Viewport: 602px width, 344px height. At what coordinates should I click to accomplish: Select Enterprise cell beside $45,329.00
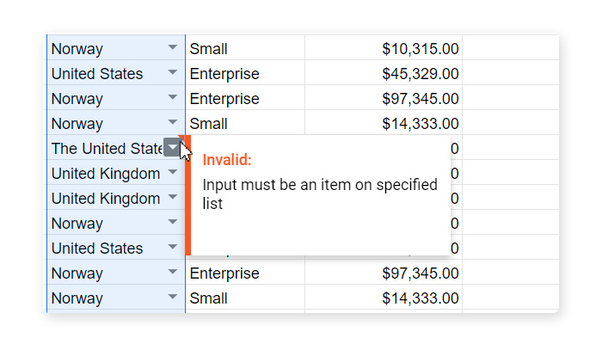[245, 72]
